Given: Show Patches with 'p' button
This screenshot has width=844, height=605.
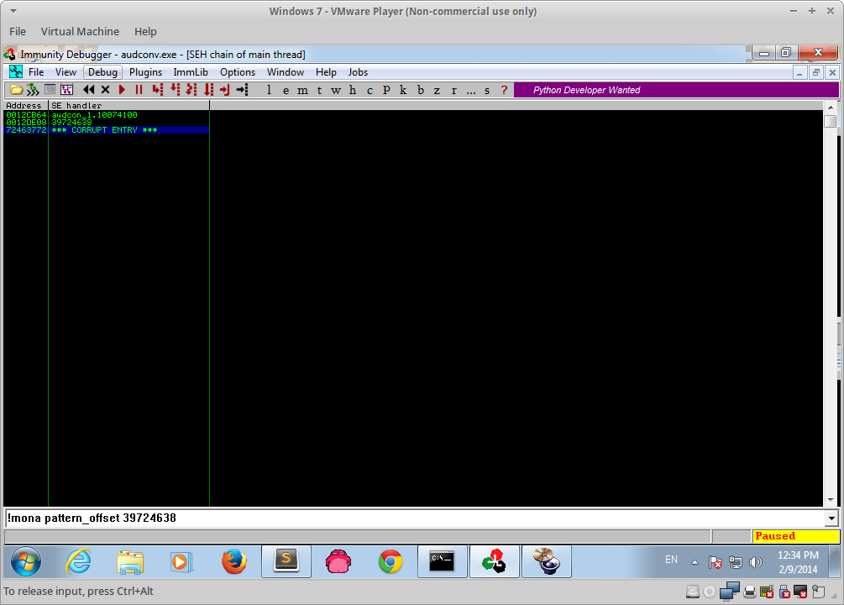Looking at the screenshot, I should [386, 90].
